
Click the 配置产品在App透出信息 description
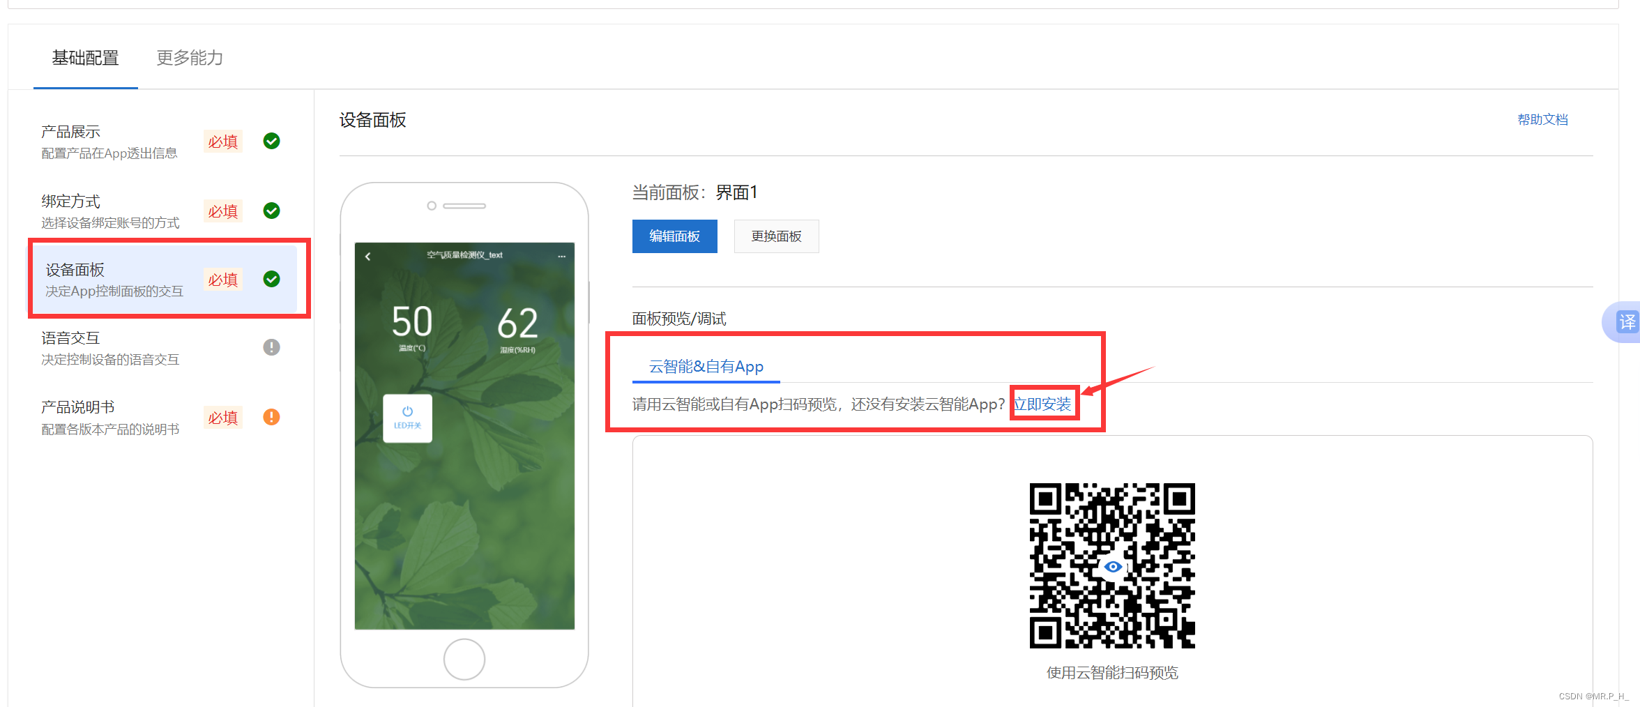pos(109,153)
